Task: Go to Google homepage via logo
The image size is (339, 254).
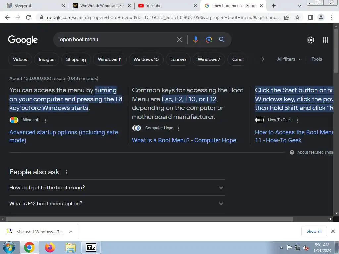Action: coord(23,40)
